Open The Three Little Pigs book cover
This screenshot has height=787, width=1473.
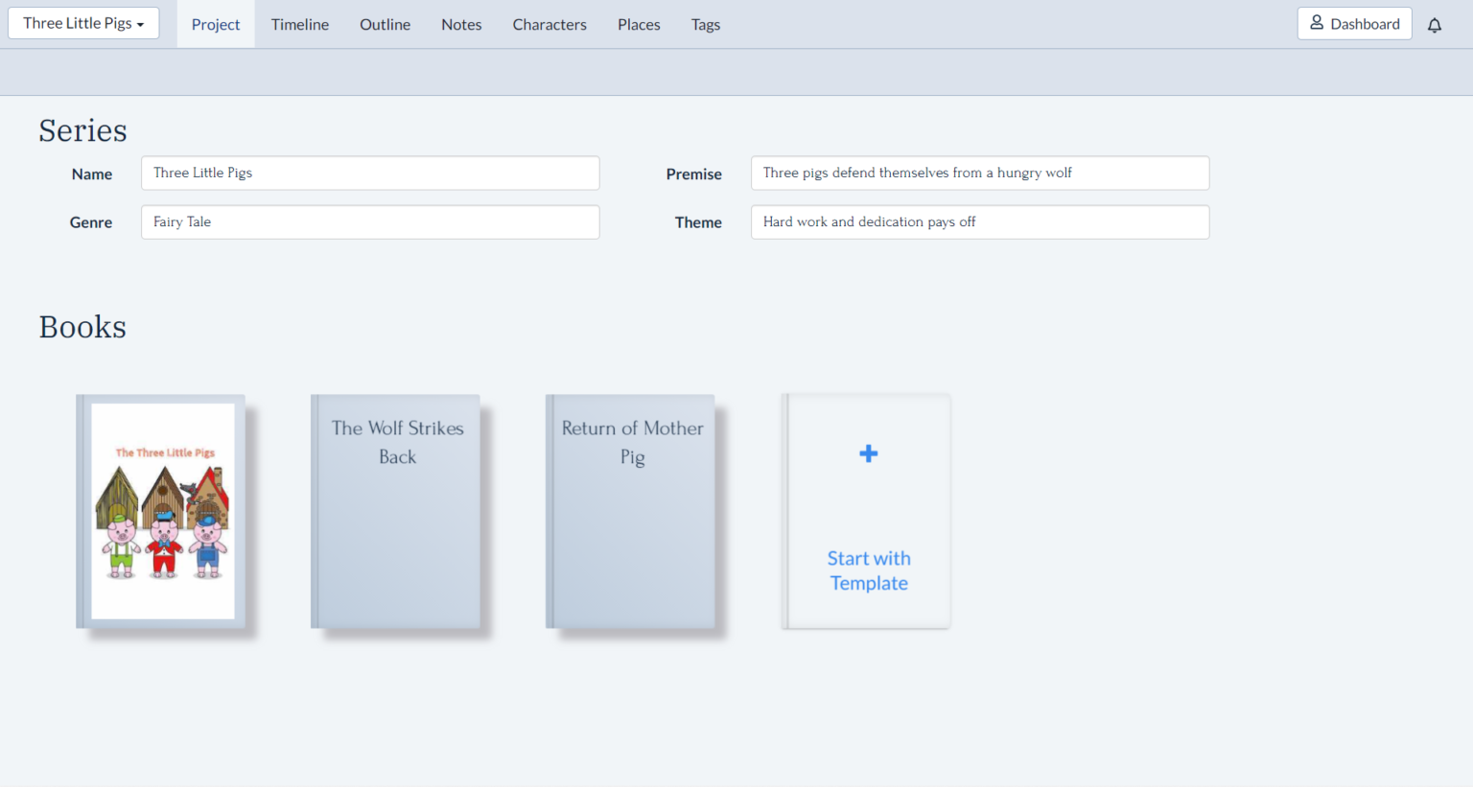pyautogui.click(x=162, y=511)
